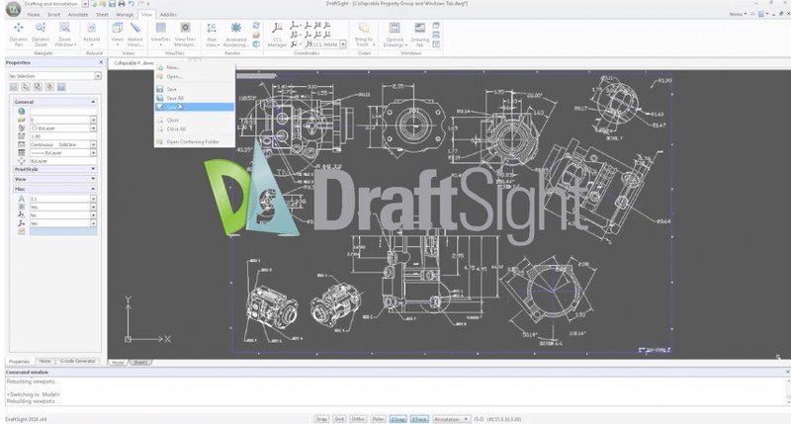
Task: Close the Command window
Action: [x=787, y=372]
